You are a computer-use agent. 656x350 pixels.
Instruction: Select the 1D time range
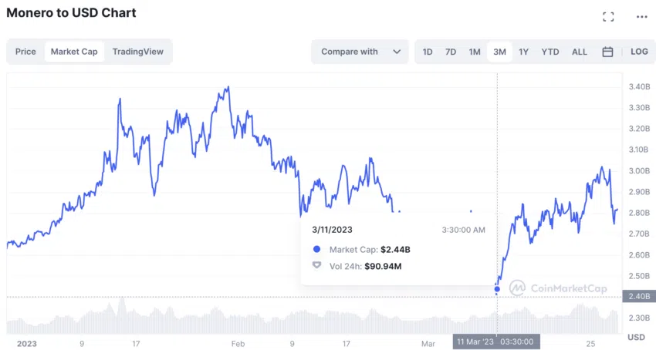click(428, 52)
